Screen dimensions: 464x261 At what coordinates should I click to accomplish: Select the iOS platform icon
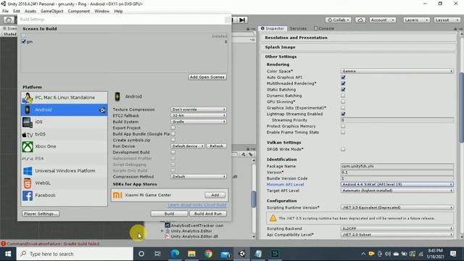click(28, 122)
